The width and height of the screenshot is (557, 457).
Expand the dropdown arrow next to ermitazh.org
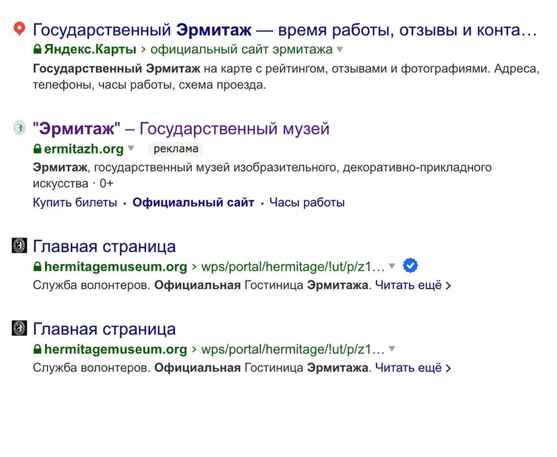(x=131, y=149)
